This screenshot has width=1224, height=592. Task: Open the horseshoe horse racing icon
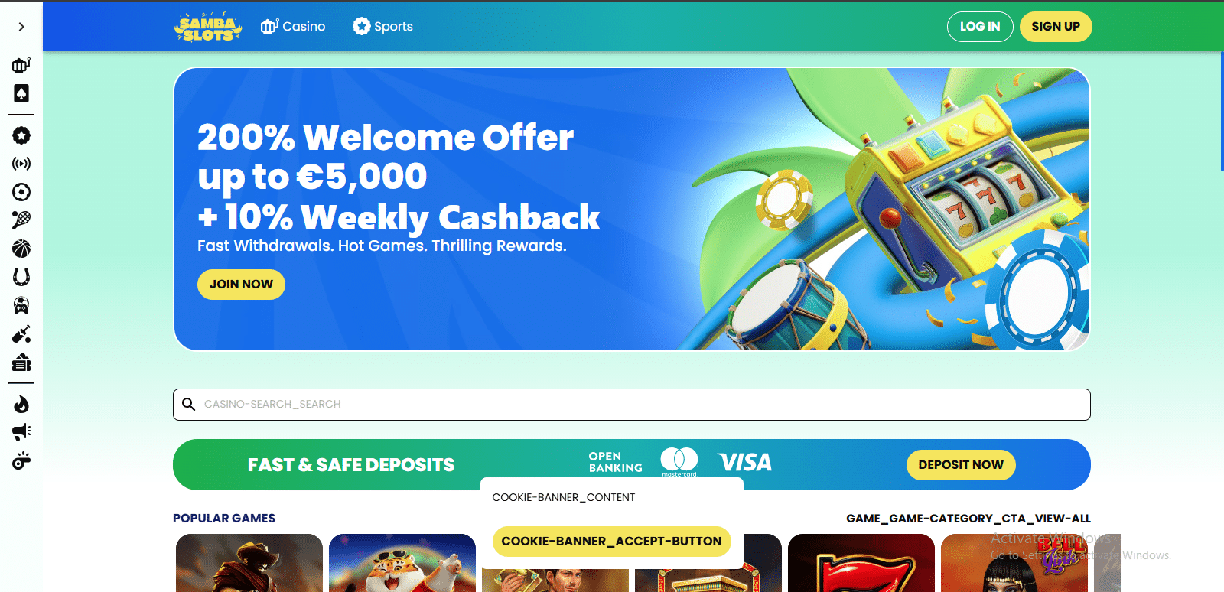click(21, 277)
